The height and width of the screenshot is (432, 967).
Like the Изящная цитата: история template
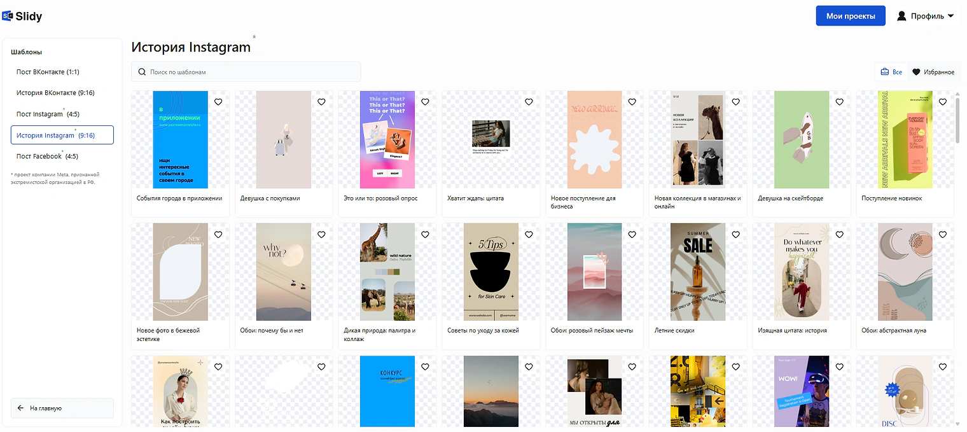click(x=839, y=235)
